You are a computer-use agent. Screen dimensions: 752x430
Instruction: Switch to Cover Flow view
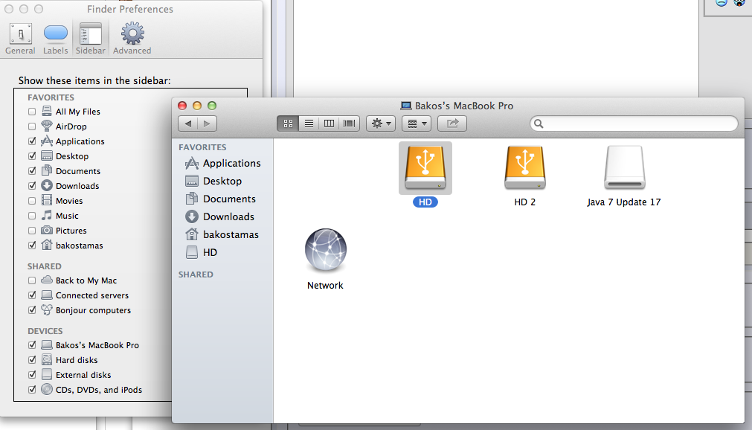point(349,123)
